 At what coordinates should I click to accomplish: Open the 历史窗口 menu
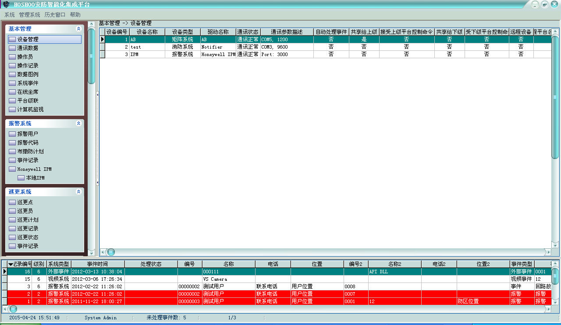point(55,14)
